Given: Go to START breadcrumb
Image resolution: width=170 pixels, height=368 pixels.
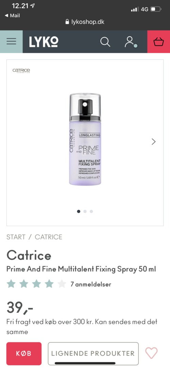Looking at the screenshot, I should pyautogui.click(x=16, y=237).
